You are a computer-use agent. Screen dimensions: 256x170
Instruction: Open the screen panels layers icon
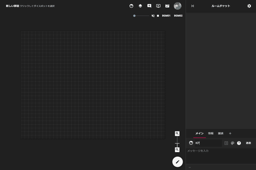point(140,6)
